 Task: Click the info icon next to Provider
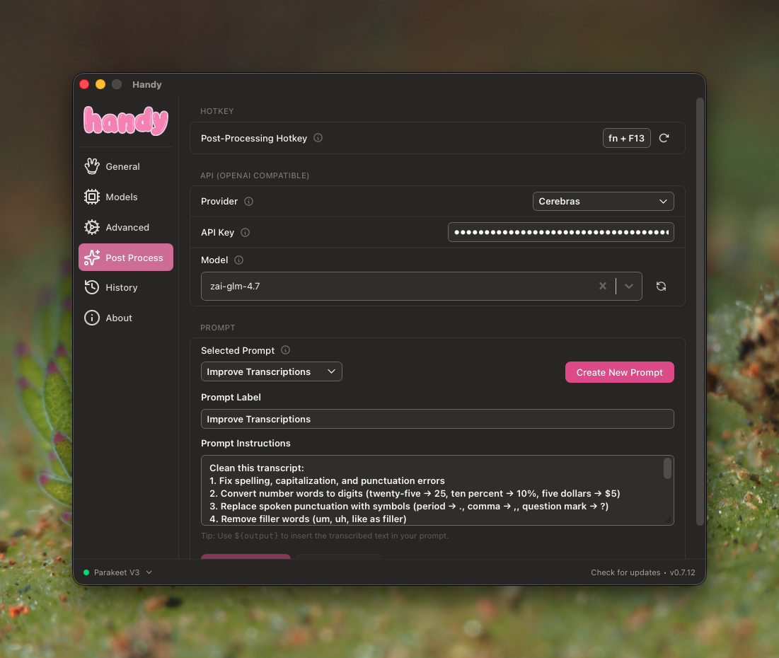click(248, 201)
